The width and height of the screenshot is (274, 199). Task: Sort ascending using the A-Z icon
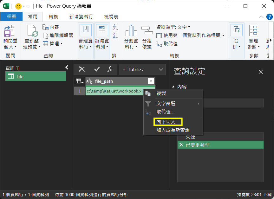[x=116, y=28]
